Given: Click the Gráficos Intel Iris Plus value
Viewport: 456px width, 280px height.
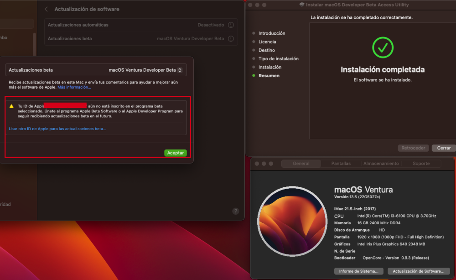Looking at the screenshot, I should coord(391,244).
